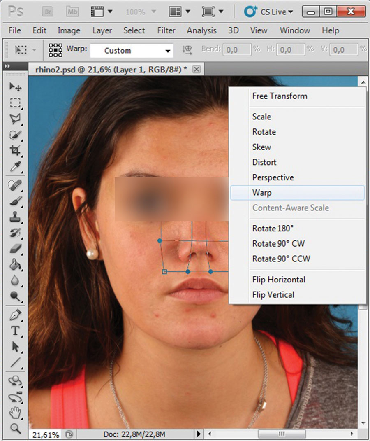Select the Zoom tool in toolbox

15,428
